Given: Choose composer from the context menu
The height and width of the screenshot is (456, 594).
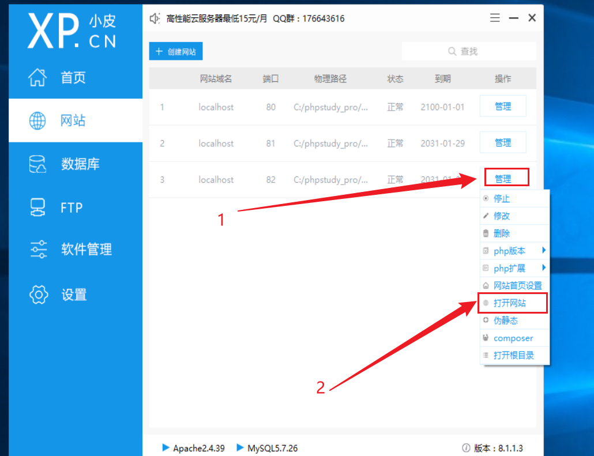Looking at the screenshot, I should pos(515,338).
